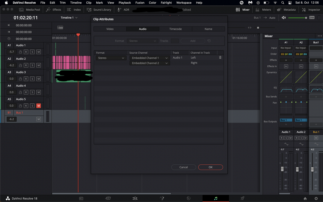This screenshot has height=202, width=323.
Task: Open the Sound Library panel
Action: click(x=99, y=10)
